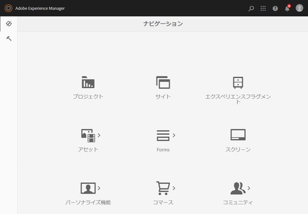Open the コマース shopping cart icon
Image resolution: width=308 pixels, height=214 pixels.
click(163, 188)
